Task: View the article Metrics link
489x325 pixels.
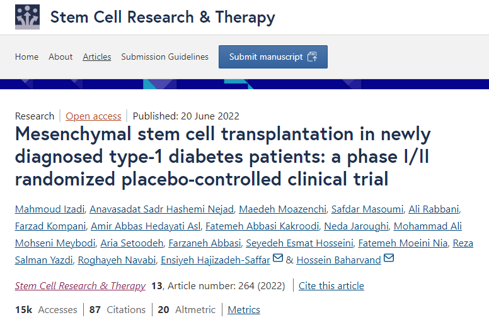Action: [244, 310]
